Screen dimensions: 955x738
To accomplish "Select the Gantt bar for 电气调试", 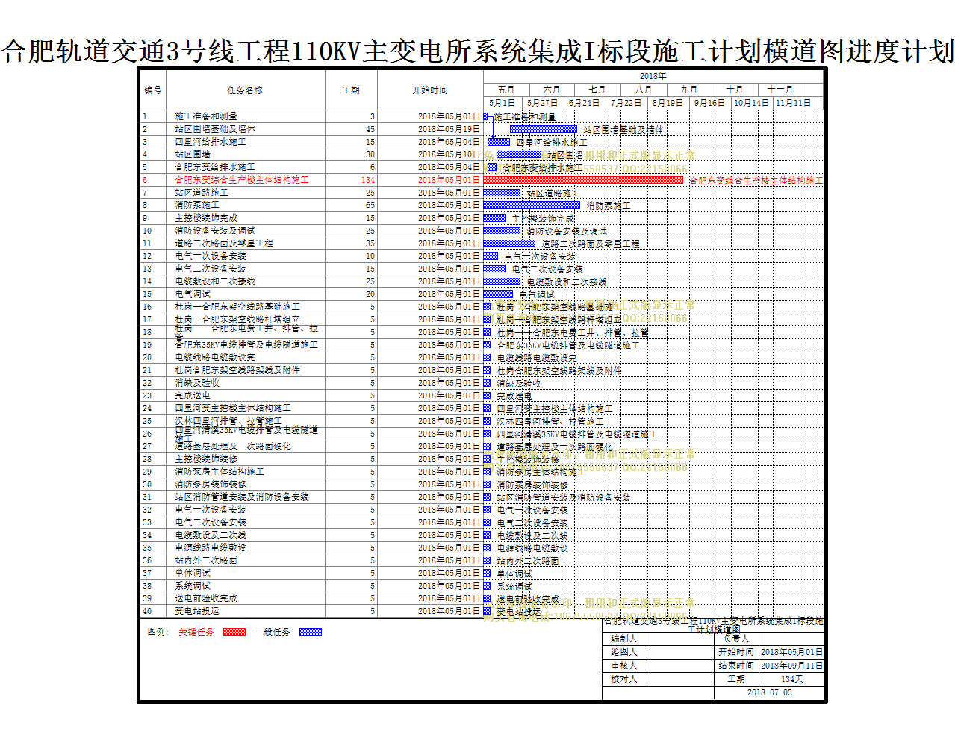I will 498,294.
